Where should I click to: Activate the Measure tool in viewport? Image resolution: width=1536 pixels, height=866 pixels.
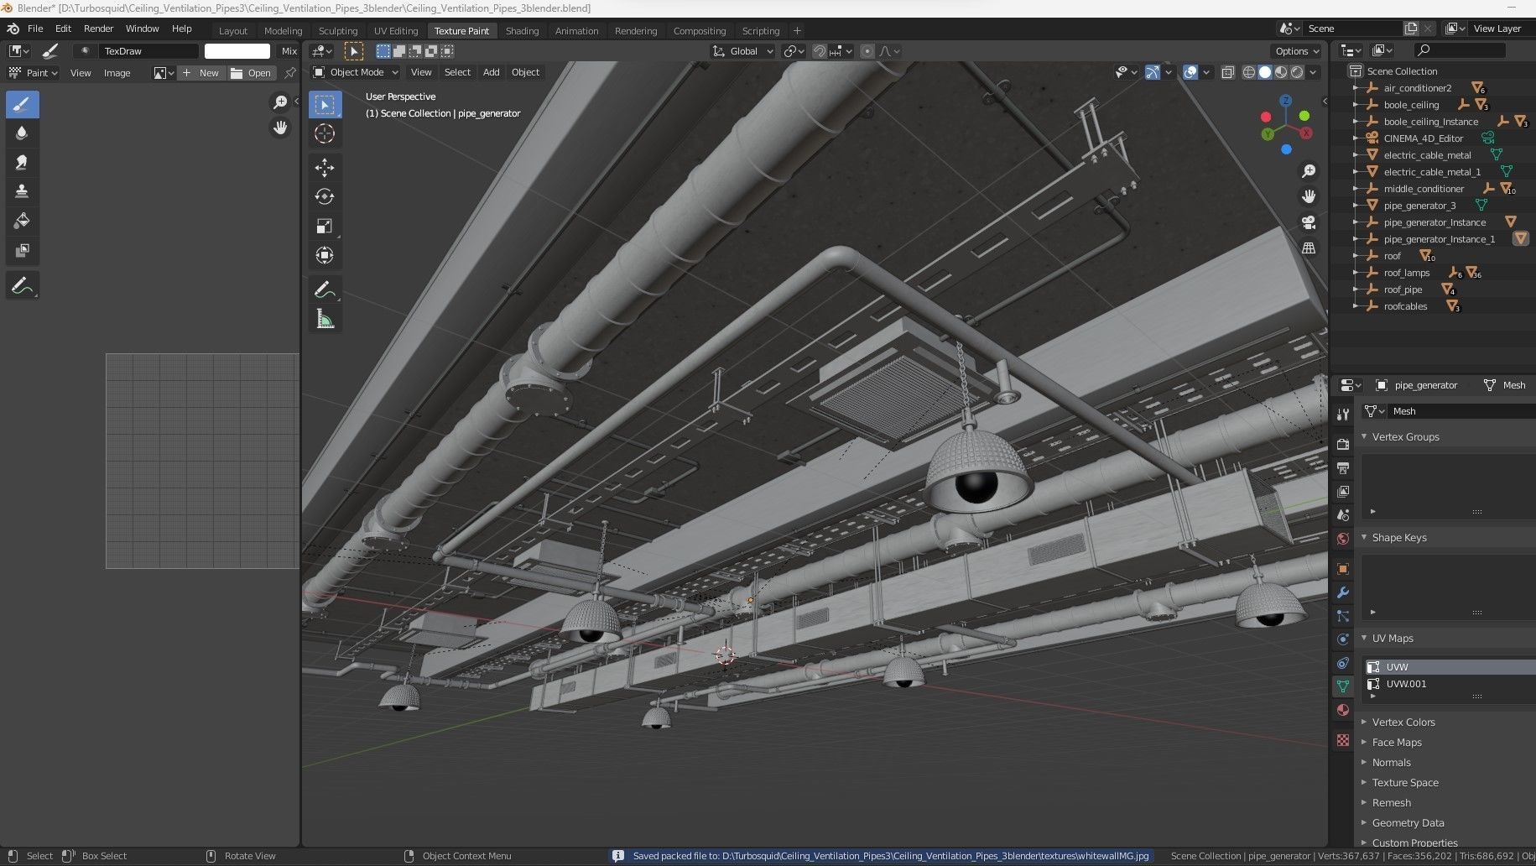pyautogui.click(x=325, y=319)
